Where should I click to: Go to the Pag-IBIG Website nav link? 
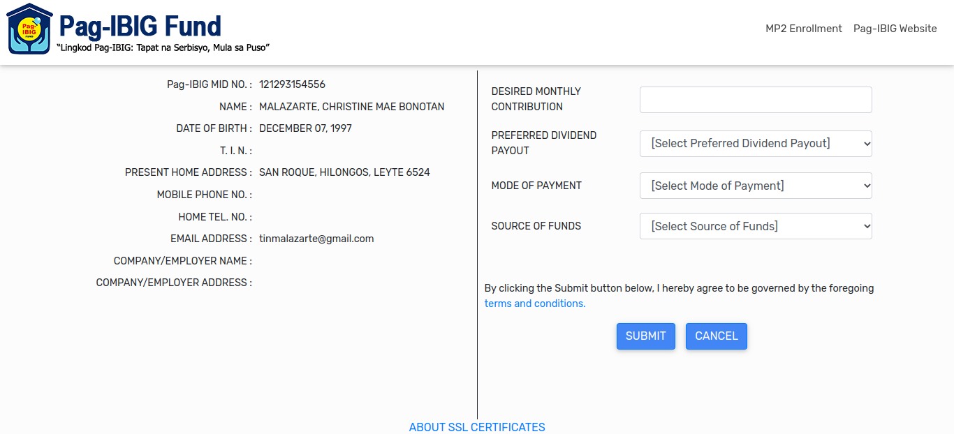click(895, 29)
